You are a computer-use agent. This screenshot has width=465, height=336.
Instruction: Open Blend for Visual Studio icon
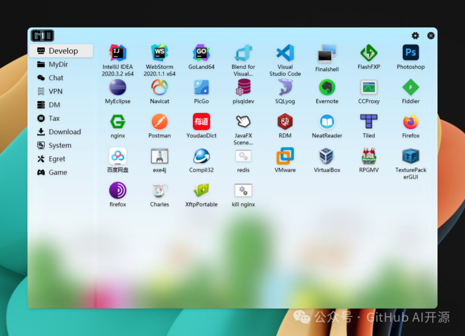click(243, 53)
